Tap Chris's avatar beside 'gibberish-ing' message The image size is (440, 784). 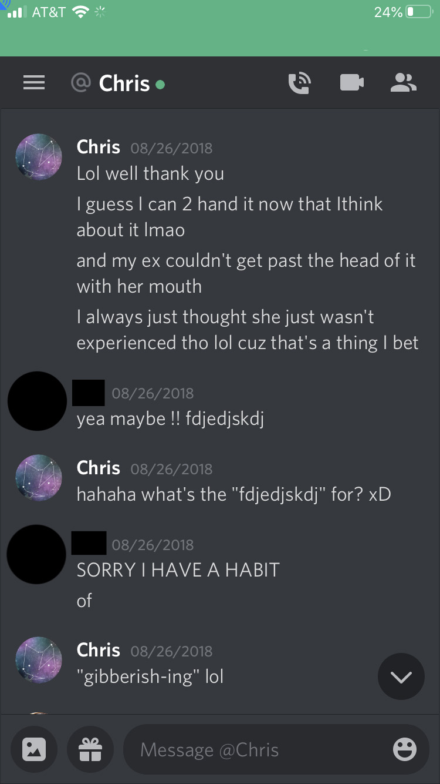(38, 661)
